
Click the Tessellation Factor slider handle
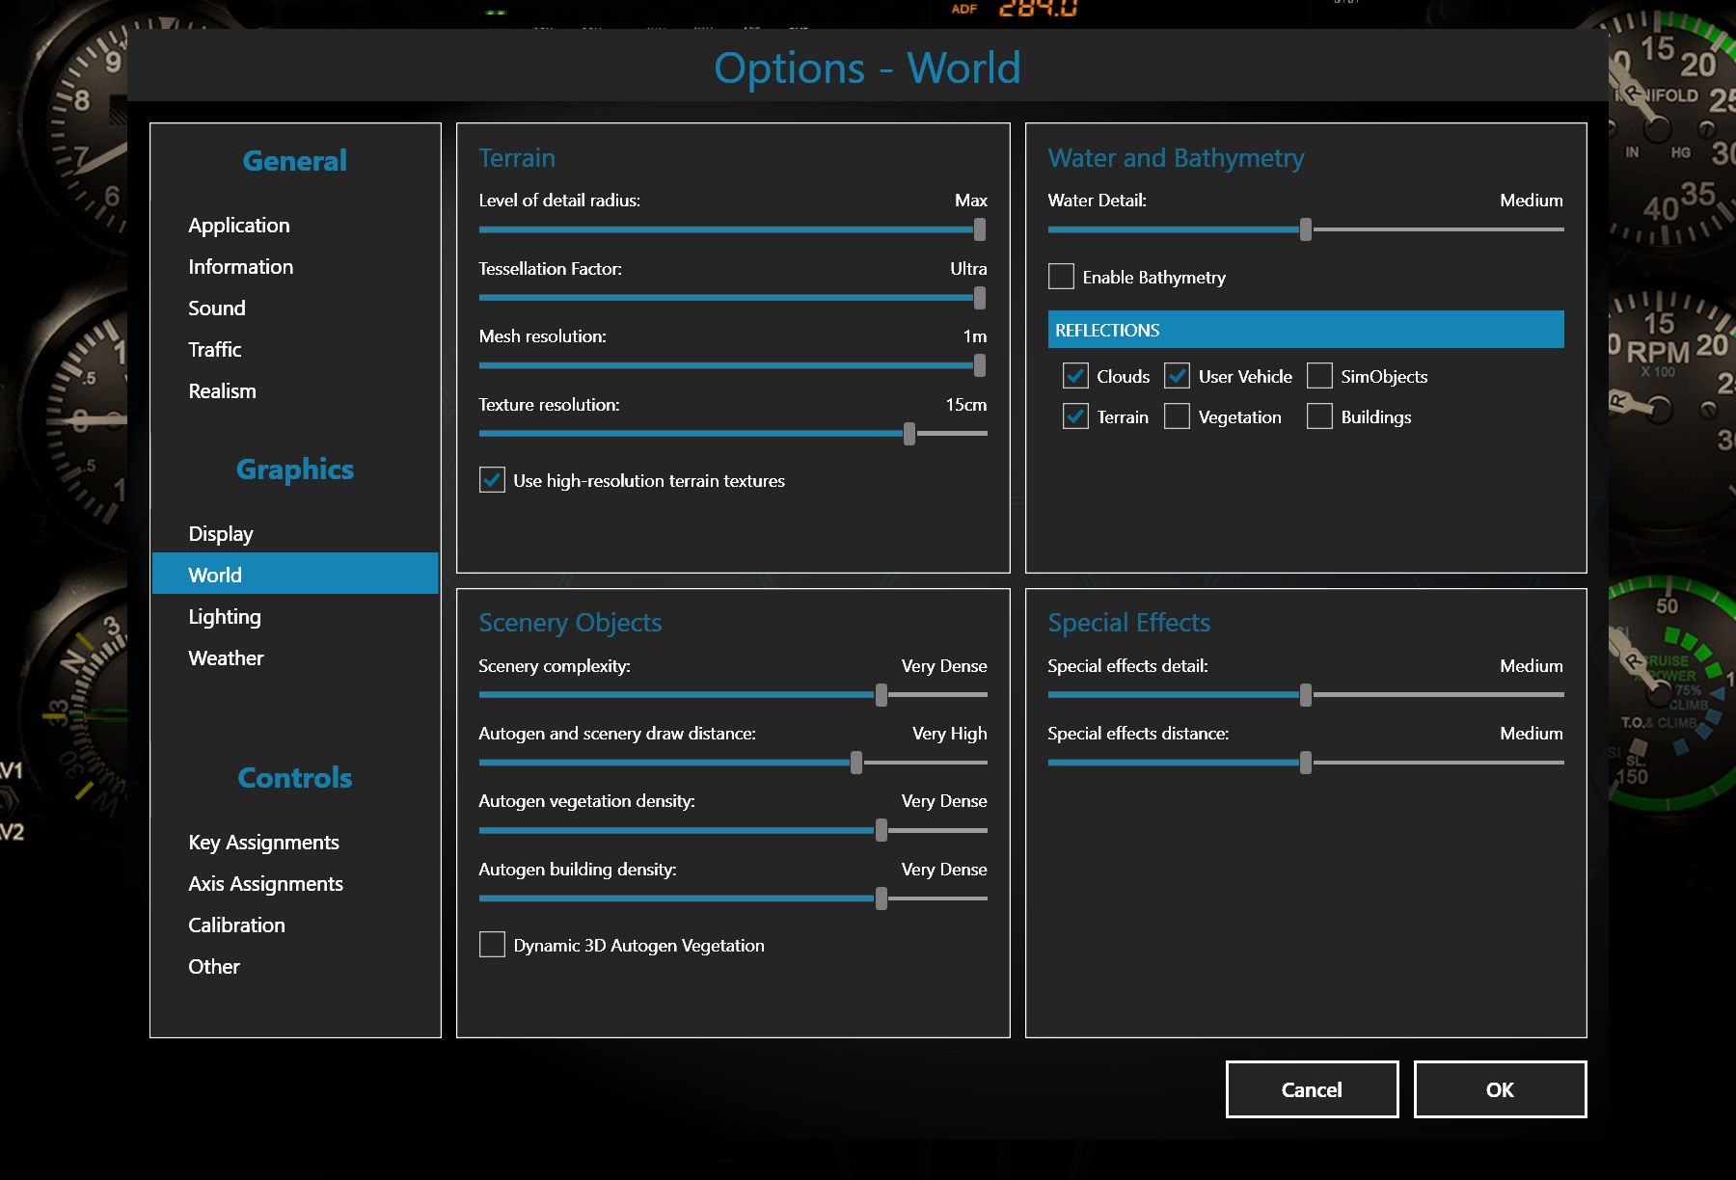(980, 298)
